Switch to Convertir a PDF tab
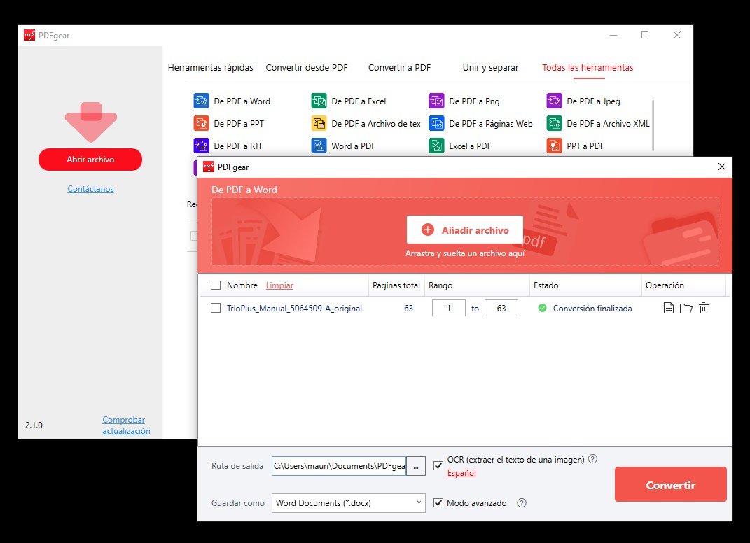Viewport: 750px width, 543px height. 399,67
